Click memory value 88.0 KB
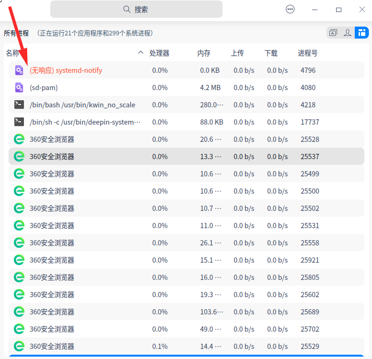This screenshot has height=359, width=372. (212, 122)
